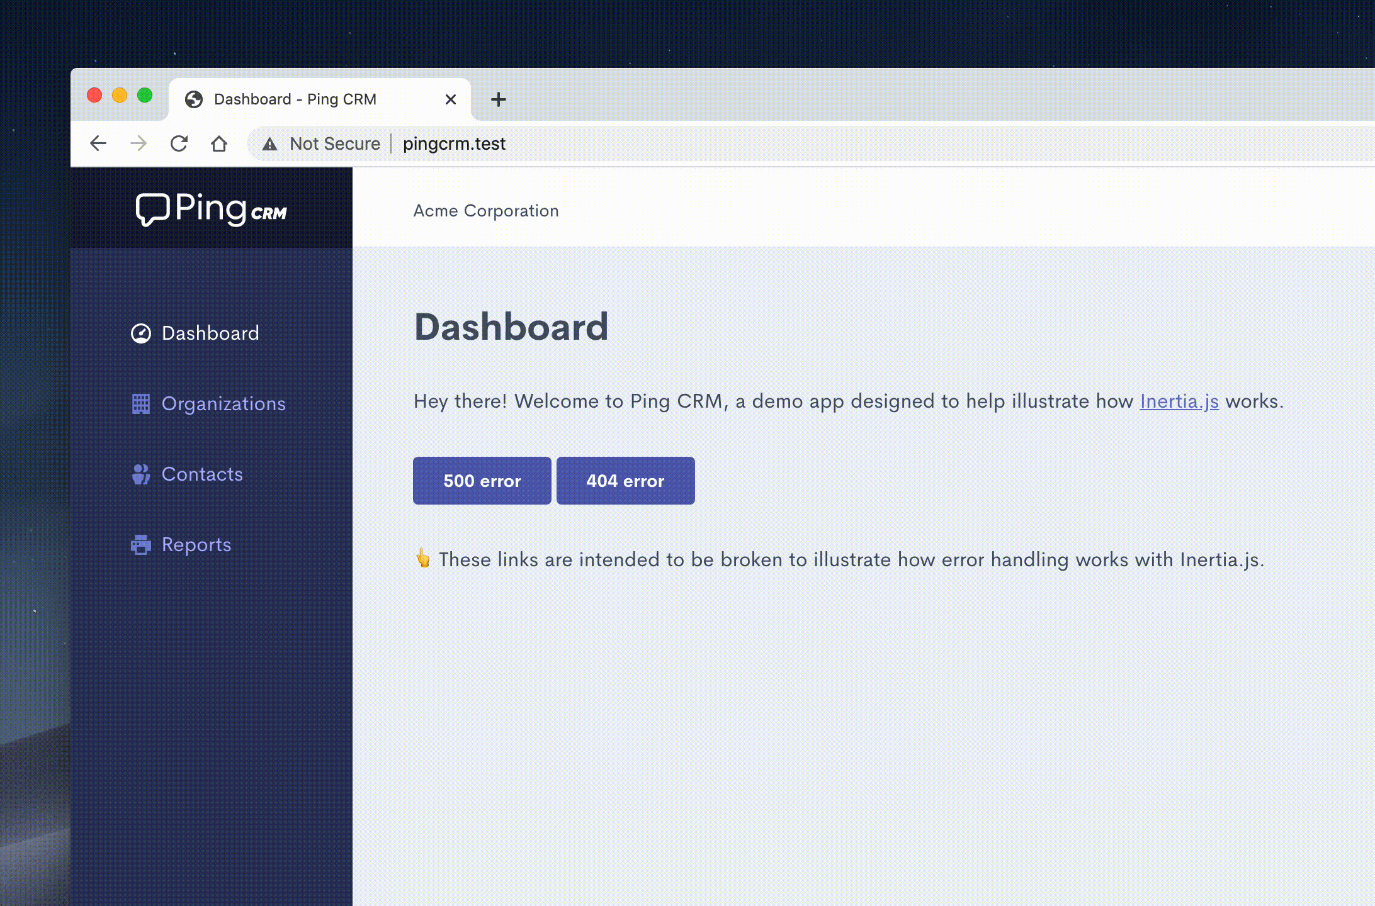
Task: Open Reports in the sidebar menu
Action: [196, 544]
